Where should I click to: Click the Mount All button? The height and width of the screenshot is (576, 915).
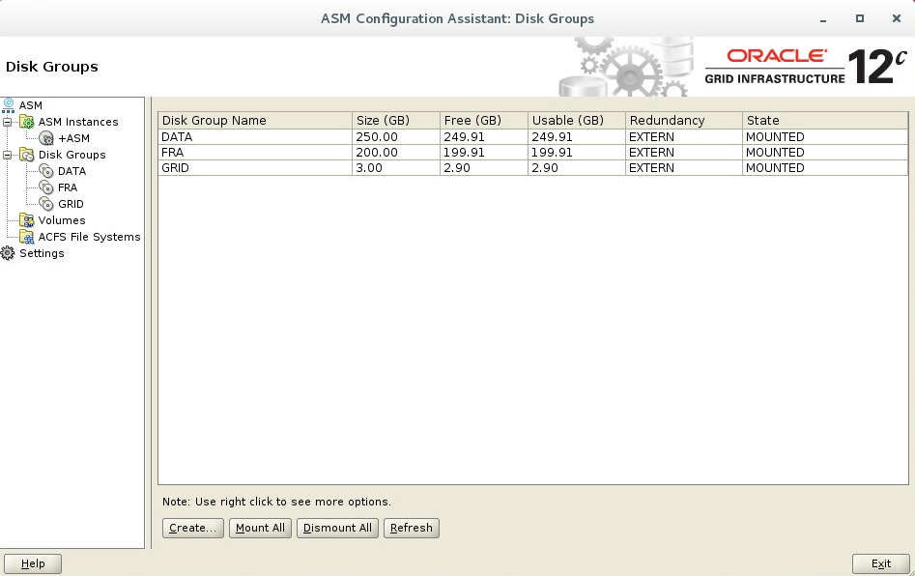click(260, 528)
